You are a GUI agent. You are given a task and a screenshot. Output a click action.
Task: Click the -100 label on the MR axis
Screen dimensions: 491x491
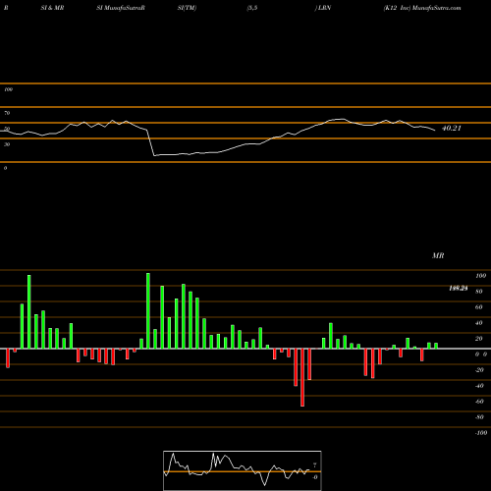coord(481,433)
